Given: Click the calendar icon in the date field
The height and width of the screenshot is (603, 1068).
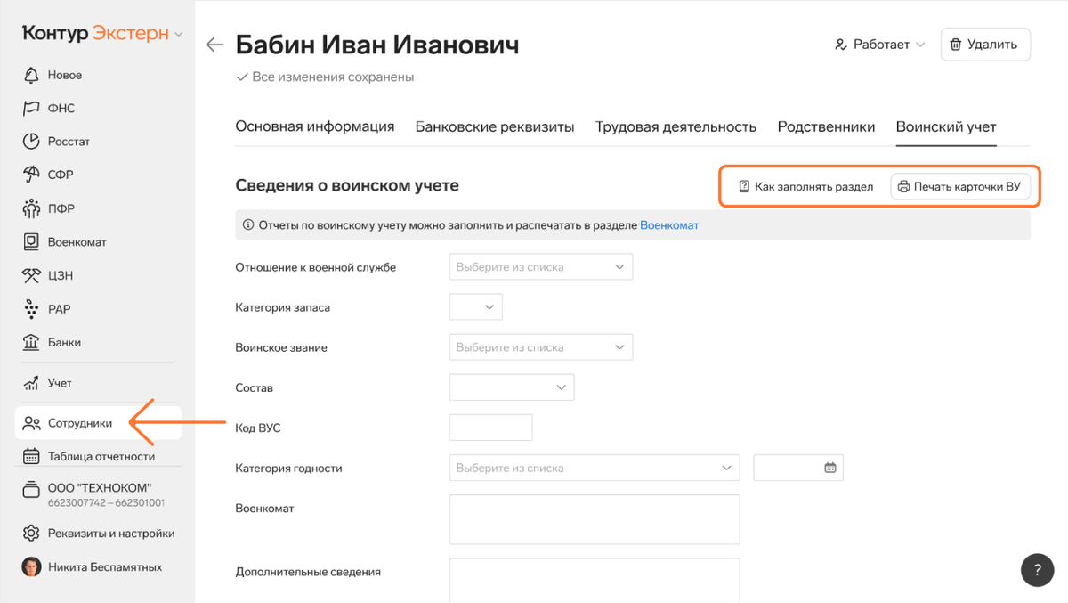Looking at the screenshot, I should (x=830, y=468).
